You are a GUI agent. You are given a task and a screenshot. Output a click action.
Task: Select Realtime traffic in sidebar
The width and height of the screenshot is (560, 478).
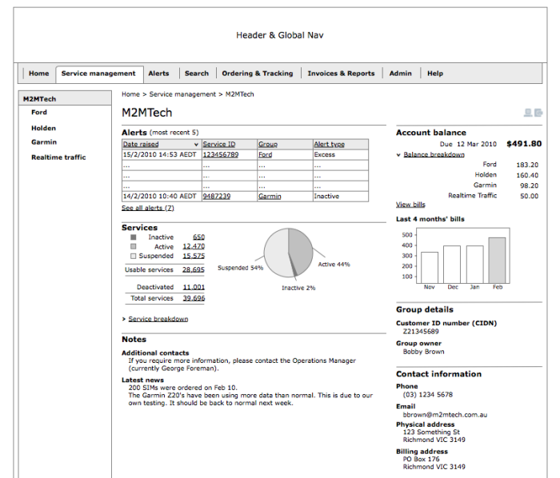point(58,157)
